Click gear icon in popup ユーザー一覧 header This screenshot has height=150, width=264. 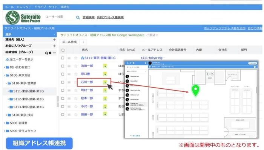[x=145, y=63]
